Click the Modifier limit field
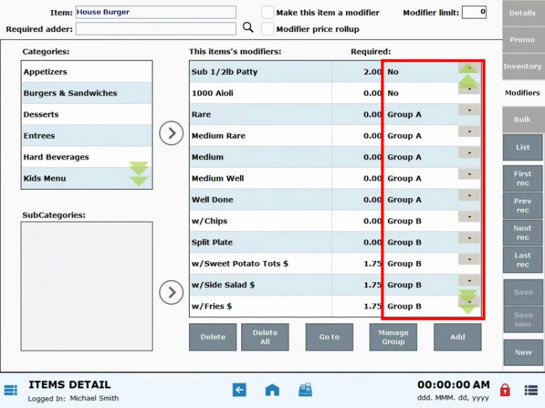 [474, 12]
